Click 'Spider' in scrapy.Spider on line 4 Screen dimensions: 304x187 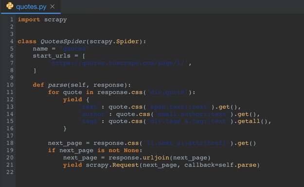127,41
